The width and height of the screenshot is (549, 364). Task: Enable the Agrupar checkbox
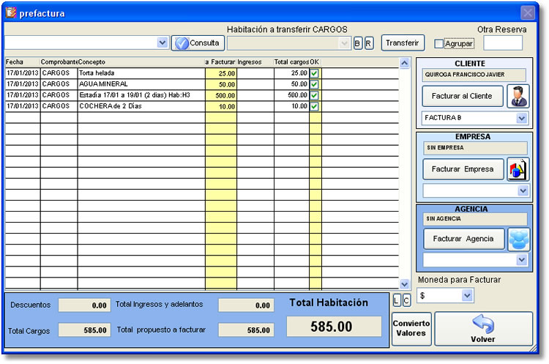tap(439, 44)
